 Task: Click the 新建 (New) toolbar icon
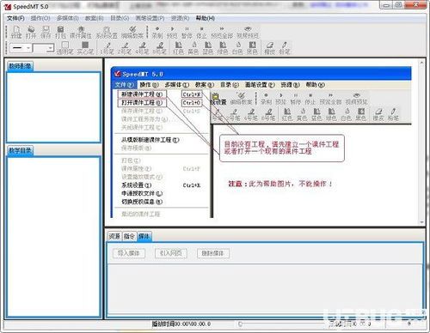click(x=16, y=32)
